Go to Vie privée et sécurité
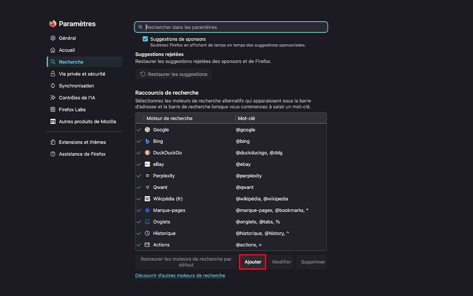The height and width of the screenshot is (296, 473). click(85, 74)
